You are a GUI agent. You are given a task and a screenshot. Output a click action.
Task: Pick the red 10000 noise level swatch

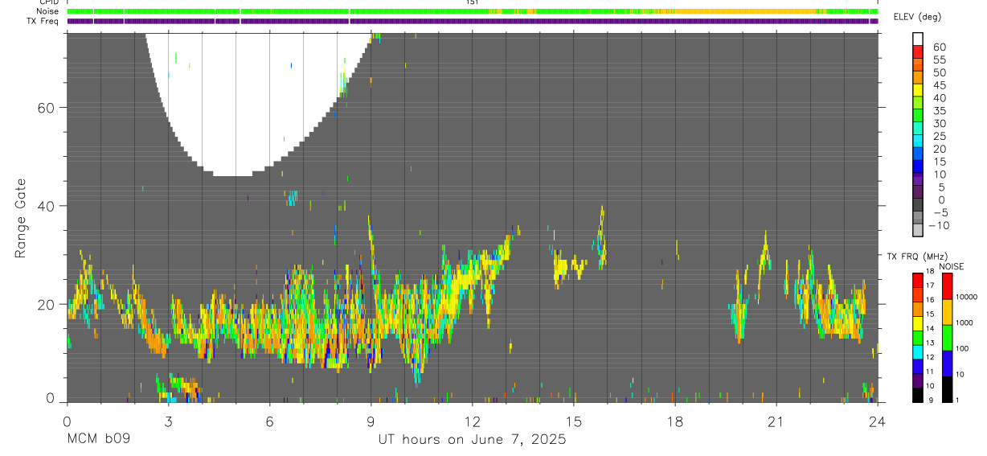(947, 286)
